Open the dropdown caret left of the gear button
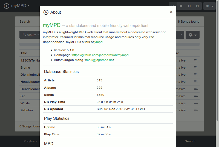This screenshot has width=219, height=147. tap(181, 35)
